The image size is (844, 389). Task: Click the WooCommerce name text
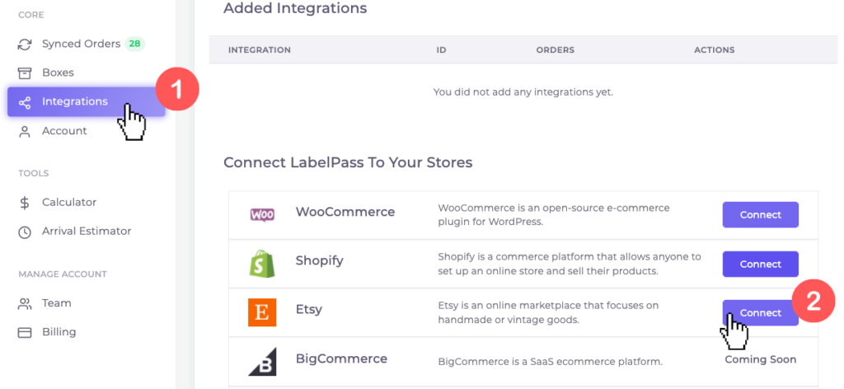pyautogui.click(x=345, y=212)
